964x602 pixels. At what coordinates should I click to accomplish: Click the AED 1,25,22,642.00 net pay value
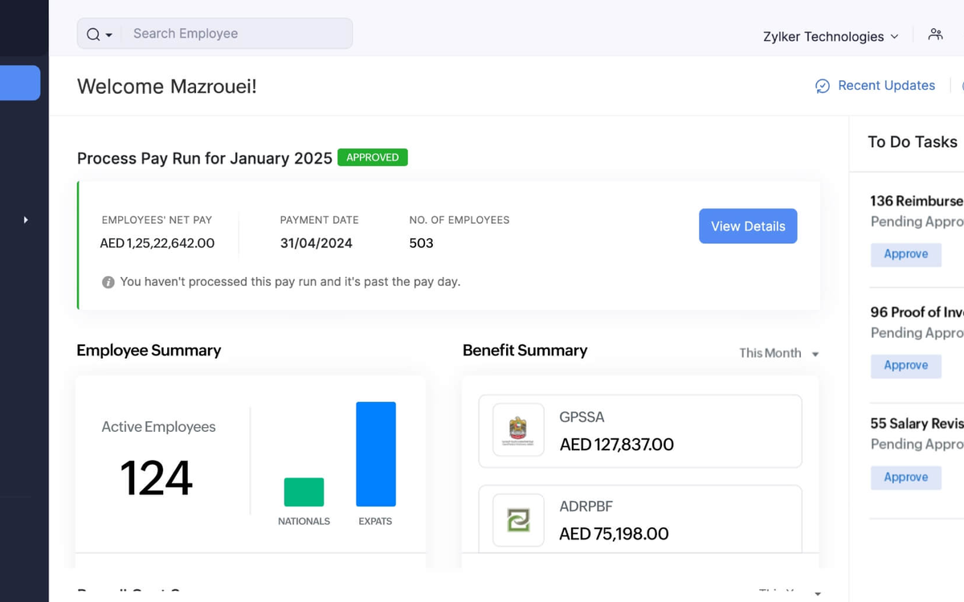click(157, 243)
